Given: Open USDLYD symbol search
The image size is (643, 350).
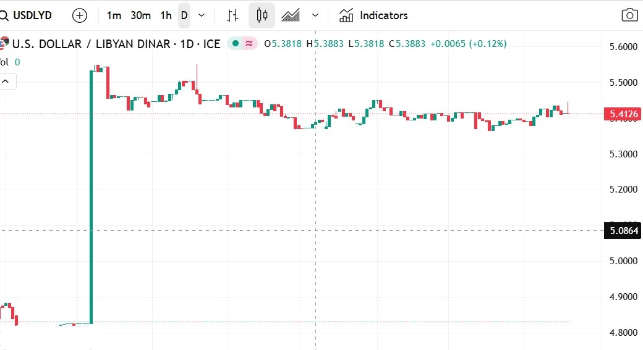Looking at the screenshot, I should [x=32, y=15].
